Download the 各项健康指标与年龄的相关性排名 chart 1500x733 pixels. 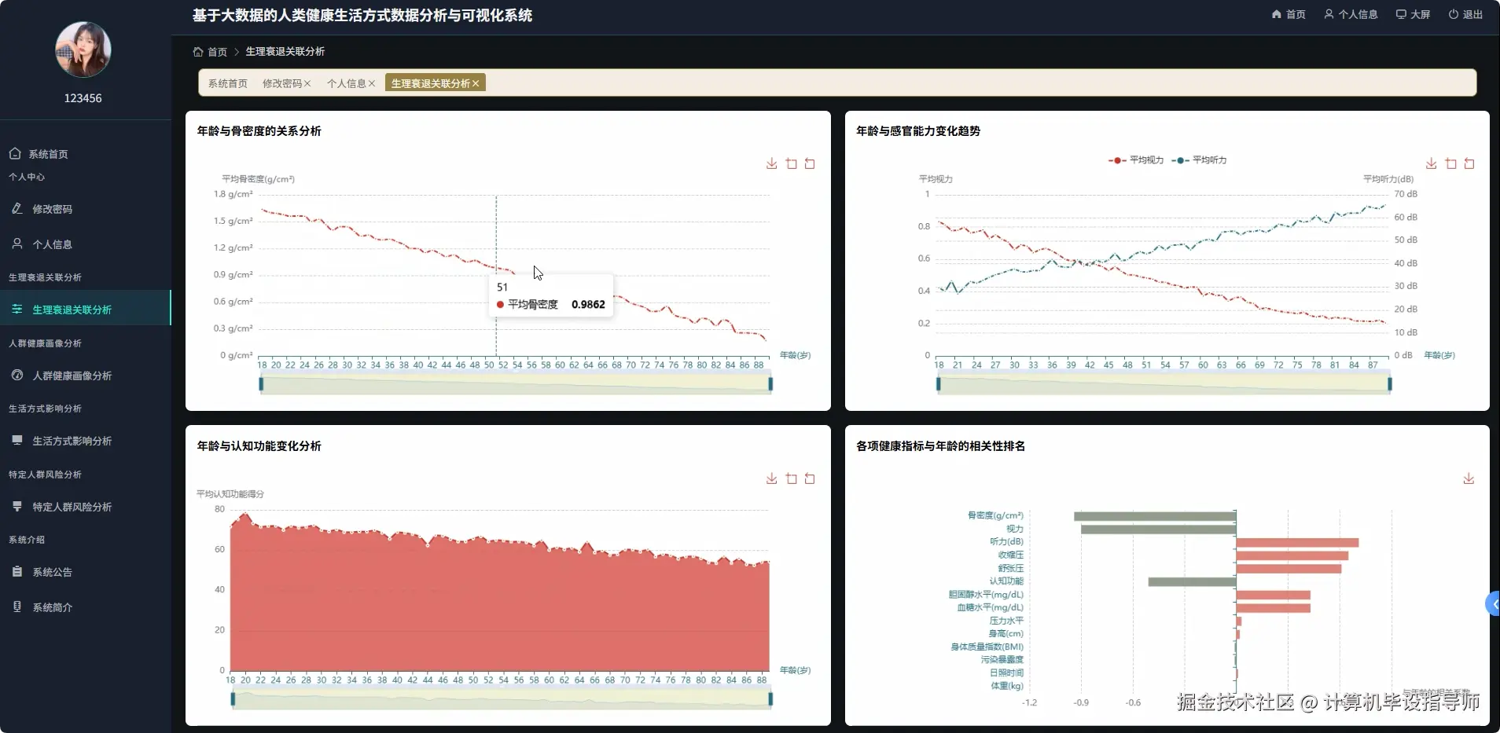pyautogui.click(x=1467, y=478)
